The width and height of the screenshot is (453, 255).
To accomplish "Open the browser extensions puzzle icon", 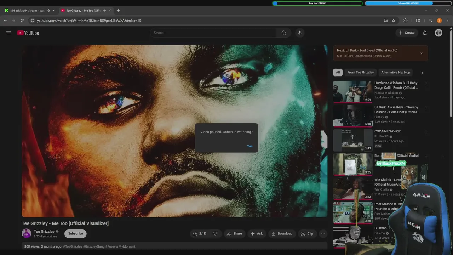I will 406,21.
